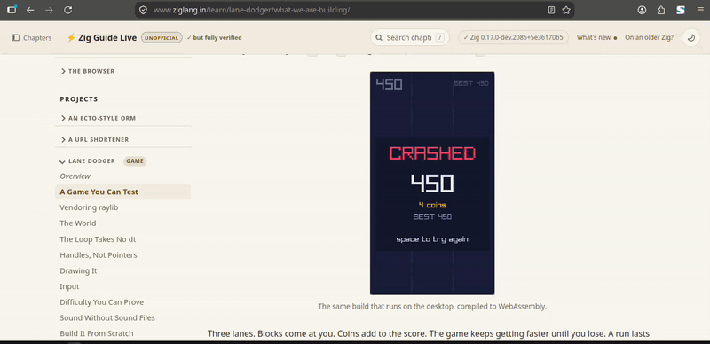Open the Input chapter
710x344 pixels.
(x=69, y=286)
